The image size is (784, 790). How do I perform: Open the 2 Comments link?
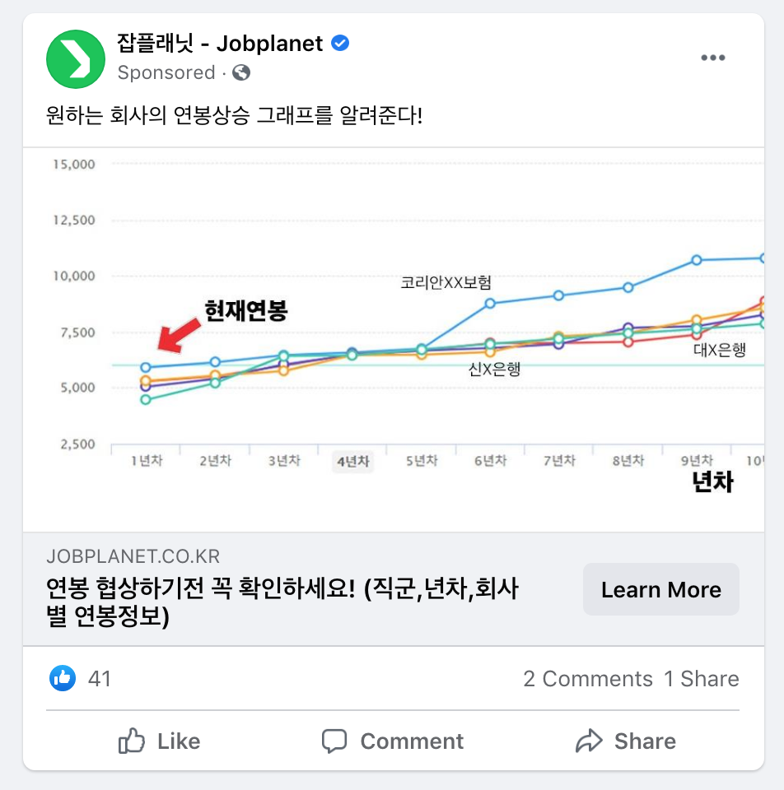coord(588,679)
